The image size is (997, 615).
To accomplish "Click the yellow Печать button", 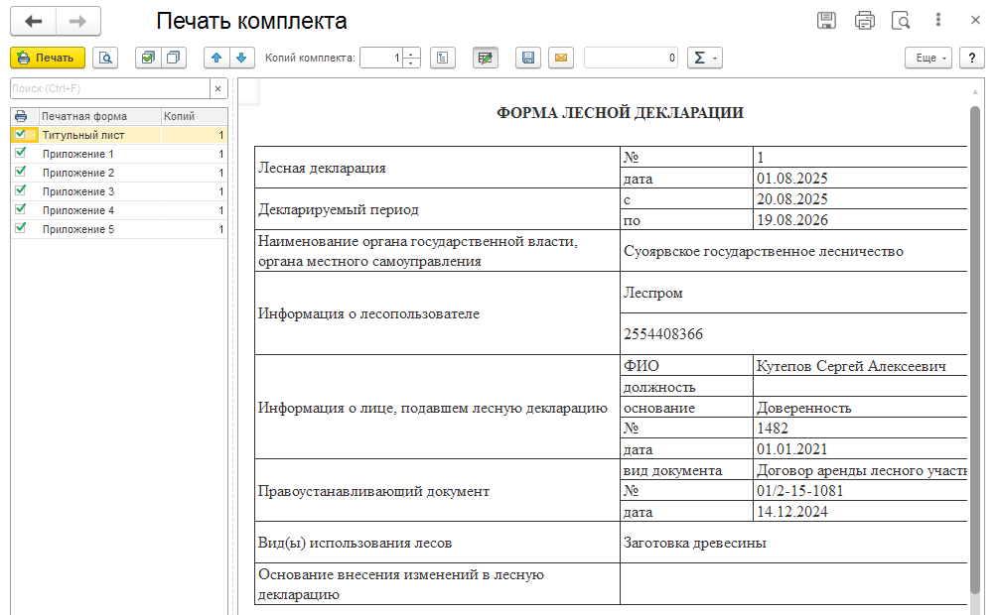I will click(48, 58).
